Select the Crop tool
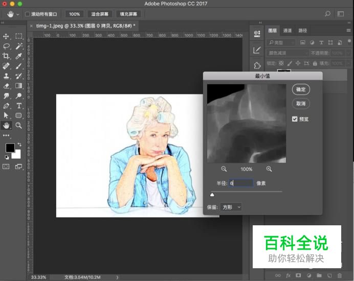The image size is (354, 281). coord(6,56)
